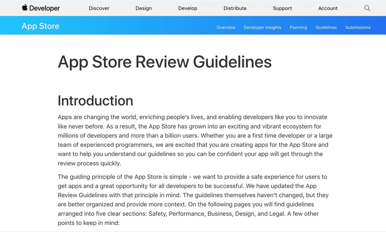
Task: Select the Planning tab
Action: coord(298,27)
